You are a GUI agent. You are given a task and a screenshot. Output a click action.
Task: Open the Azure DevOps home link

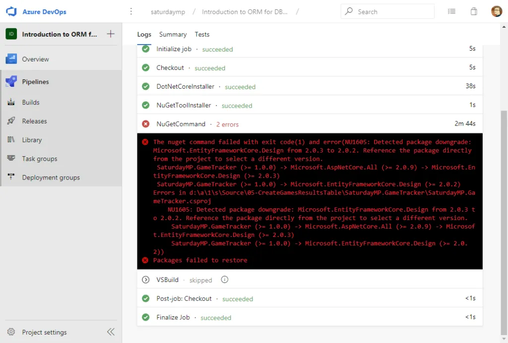(44, 12)
